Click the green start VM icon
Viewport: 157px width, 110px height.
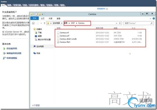[4, 49]
